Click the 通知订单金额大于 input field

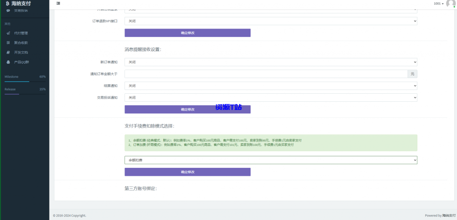tap(266, 74)
